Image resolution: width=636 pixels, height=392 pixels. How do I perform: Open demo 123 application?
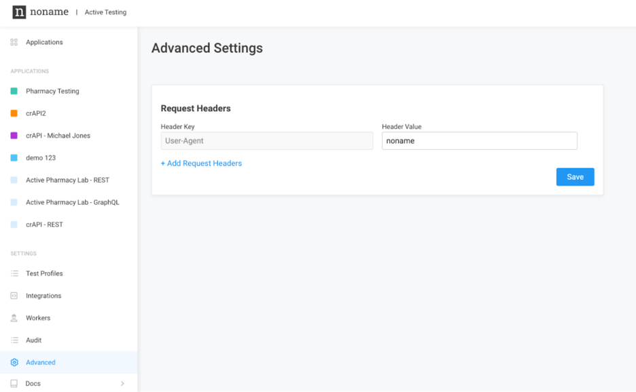41,158
